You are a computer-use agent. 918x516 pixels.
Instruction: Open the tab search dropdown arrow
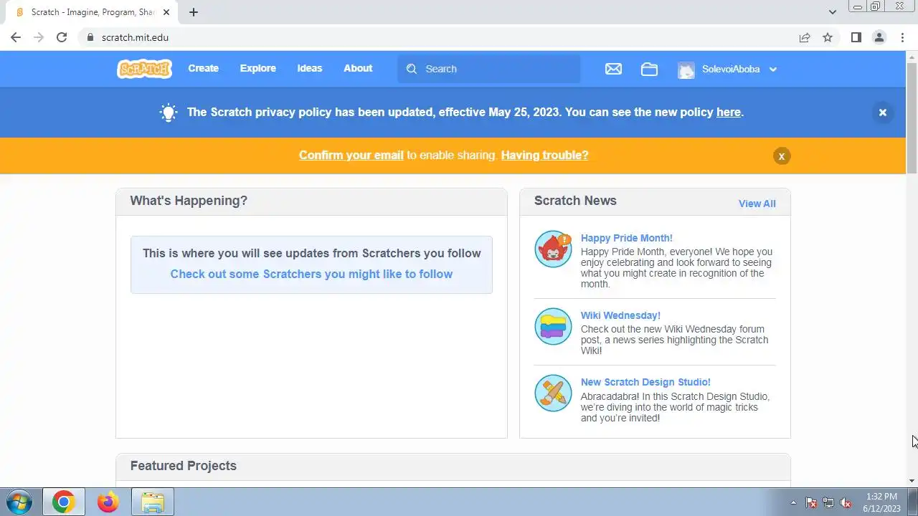(x=833, y=12)
